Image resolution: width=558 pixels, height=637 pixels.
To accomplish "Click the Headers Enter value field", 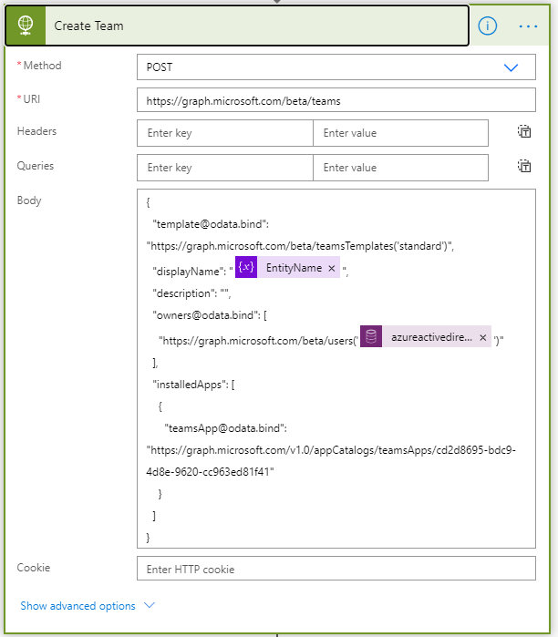I will click(x=400, y=133).
